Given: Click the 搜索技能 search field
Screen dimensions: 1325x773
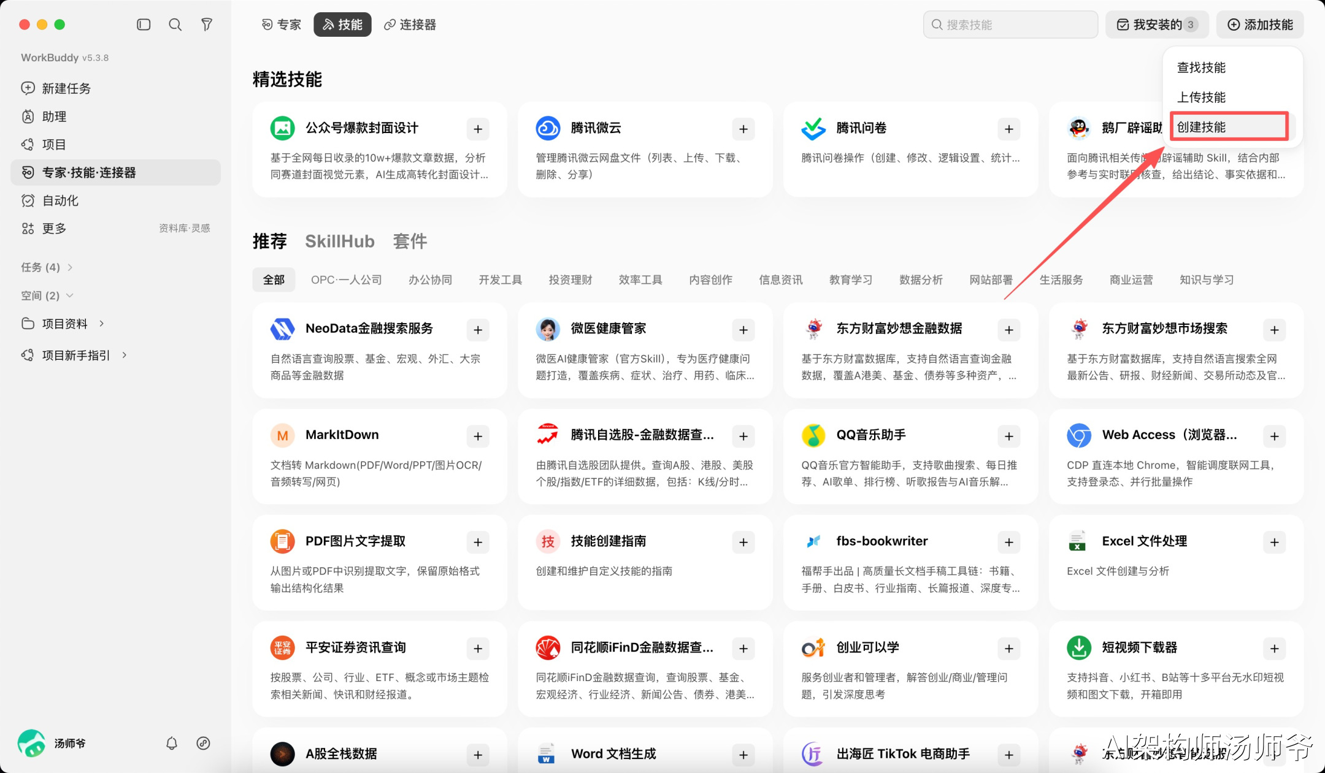Looking at the screenshot, I should [1010, 25].
